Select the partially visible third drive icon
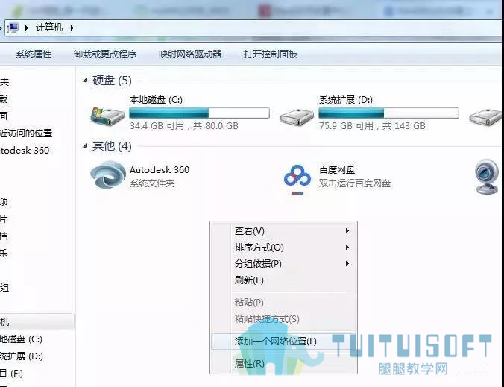This screenshot has width=504, height=387. (485, 117)
